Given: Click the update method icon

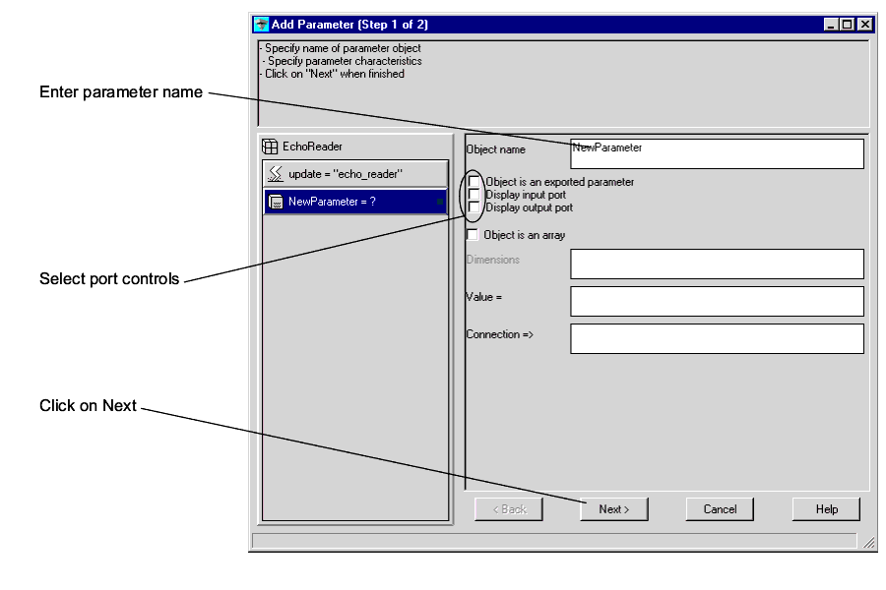Looking at the screenshot, I should (276, 174).
